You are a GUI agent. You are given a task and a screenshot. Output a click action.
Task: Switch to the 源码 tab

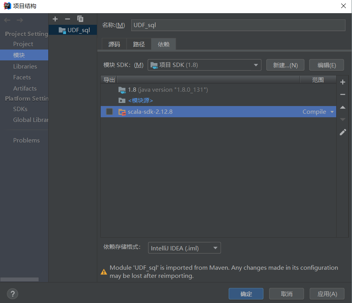pos(114,44)
